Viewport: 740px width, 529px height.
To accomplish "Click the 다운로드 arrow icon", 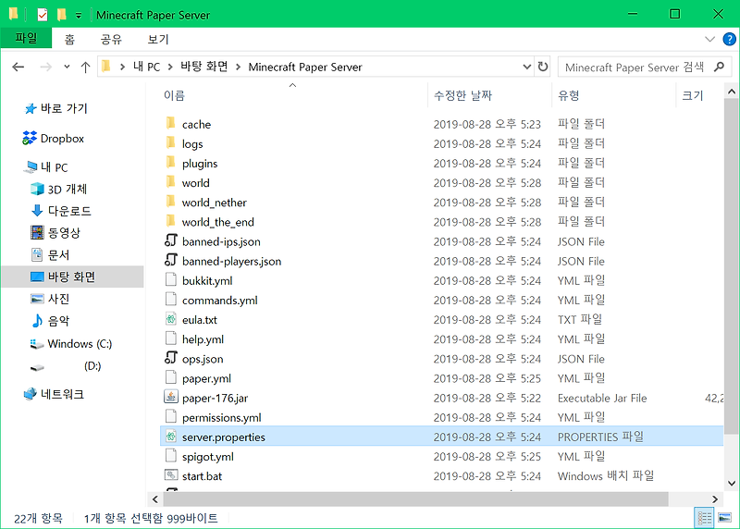I will pos(37,211).
